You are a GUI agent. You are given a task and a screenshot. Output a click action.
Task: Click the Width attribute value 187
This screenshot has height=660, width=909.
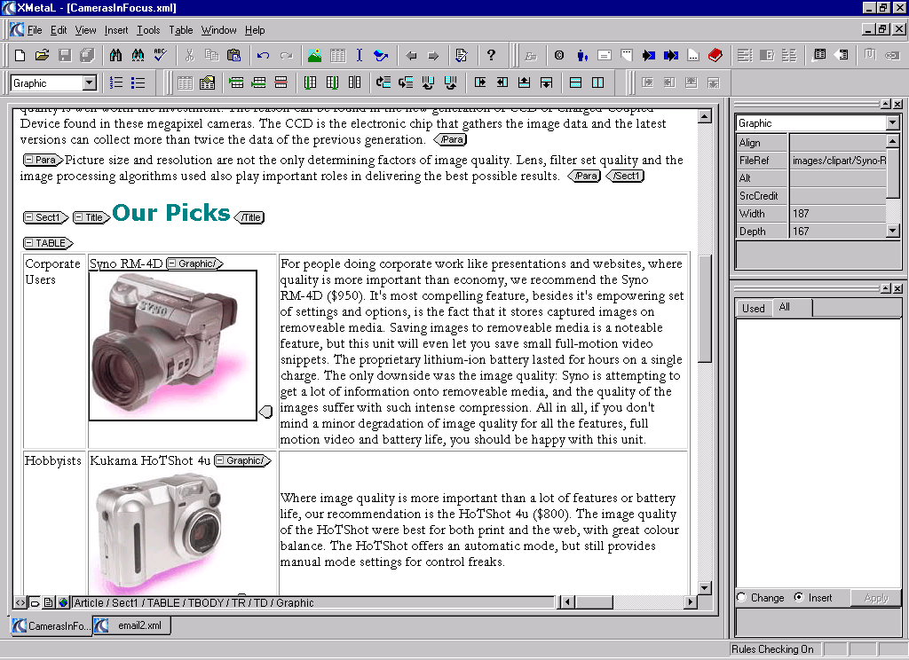838,213
